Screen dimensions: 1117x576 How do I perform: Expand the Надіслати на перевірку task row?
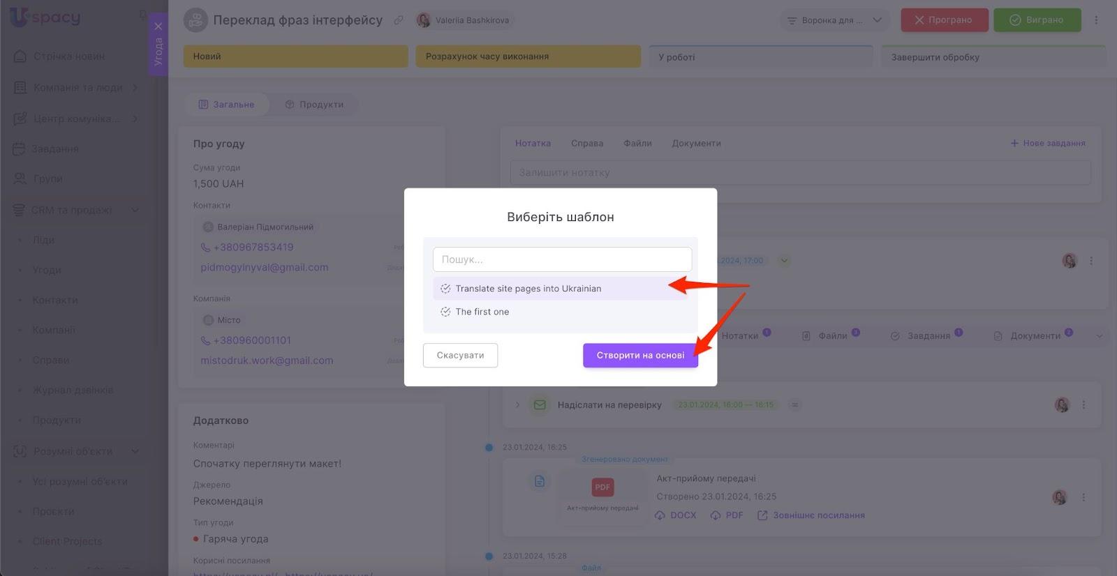point(517,404)
